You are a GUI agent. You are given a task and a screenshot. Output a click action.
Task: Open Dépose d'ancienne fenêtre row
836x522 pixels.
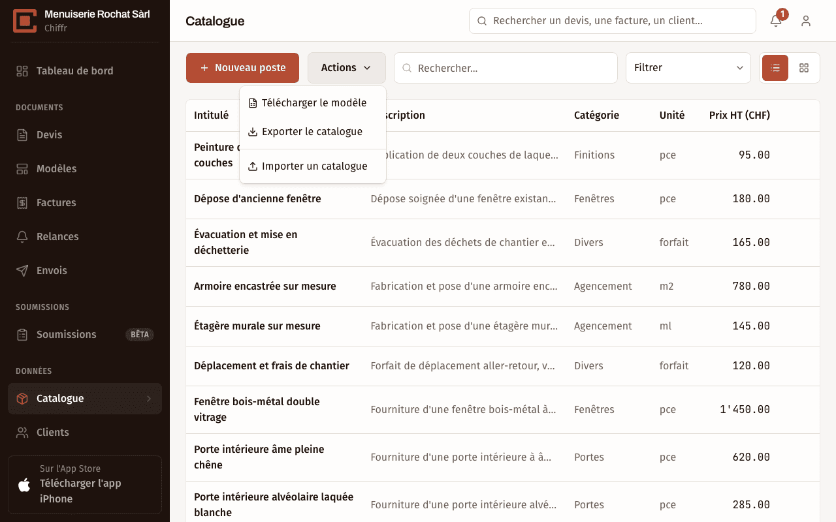[502, 199]
